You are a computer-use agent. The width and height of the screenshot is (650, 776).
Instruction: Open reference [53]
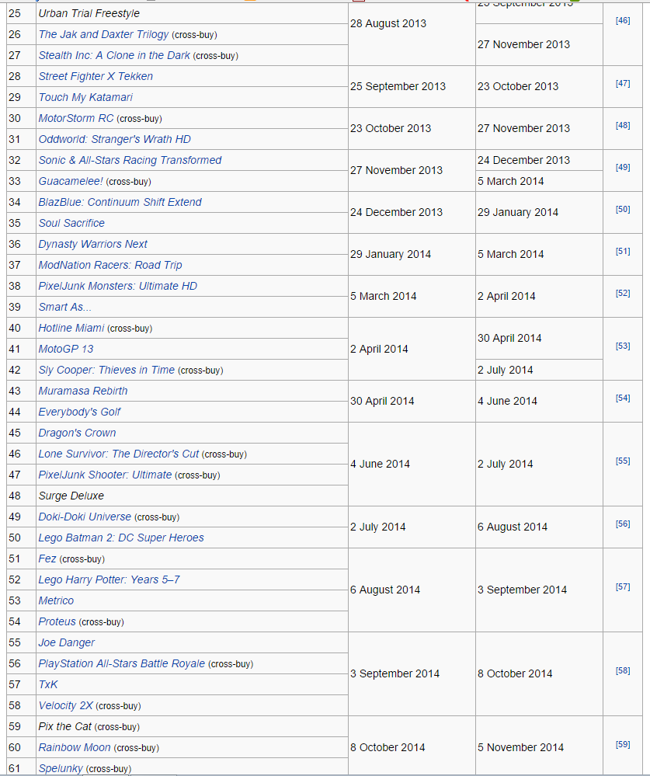pos(623,346)
